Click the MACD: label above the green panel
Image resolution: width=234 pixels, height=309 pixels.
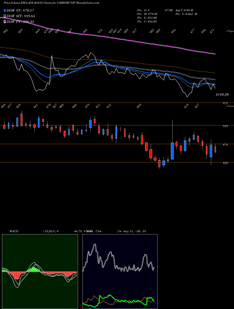(14, 231)
